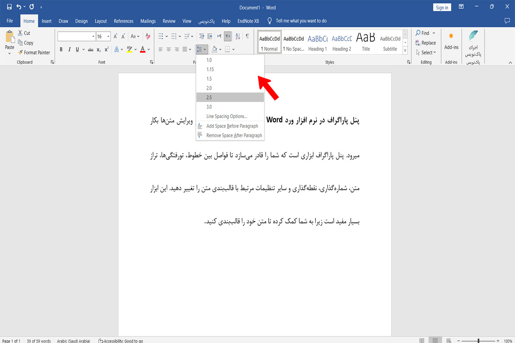
Task: Center the paragraph text
Action: tap(169, 50)
